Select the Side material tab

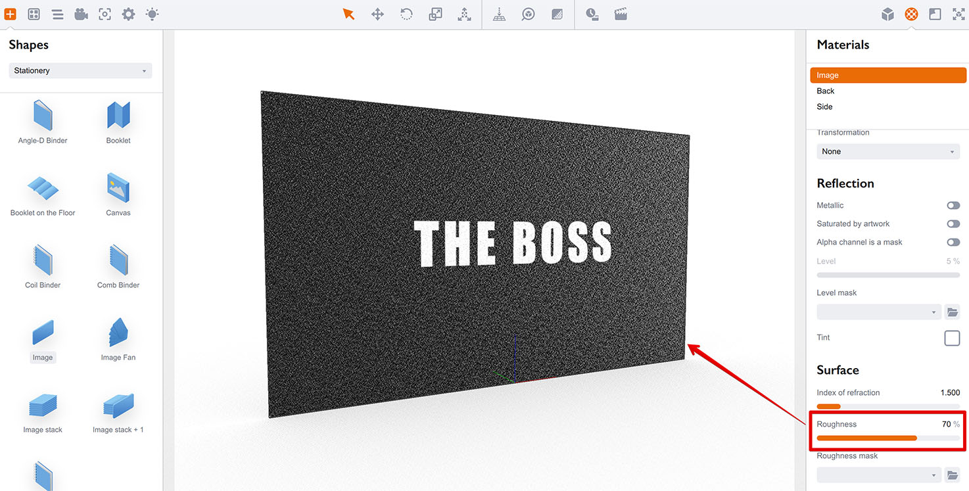pos(824,106)
